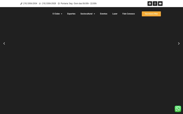Click the phone icon beside (19) 3306-2934
Viewport: 183px width, 114px height.
(x=21, y=4)
